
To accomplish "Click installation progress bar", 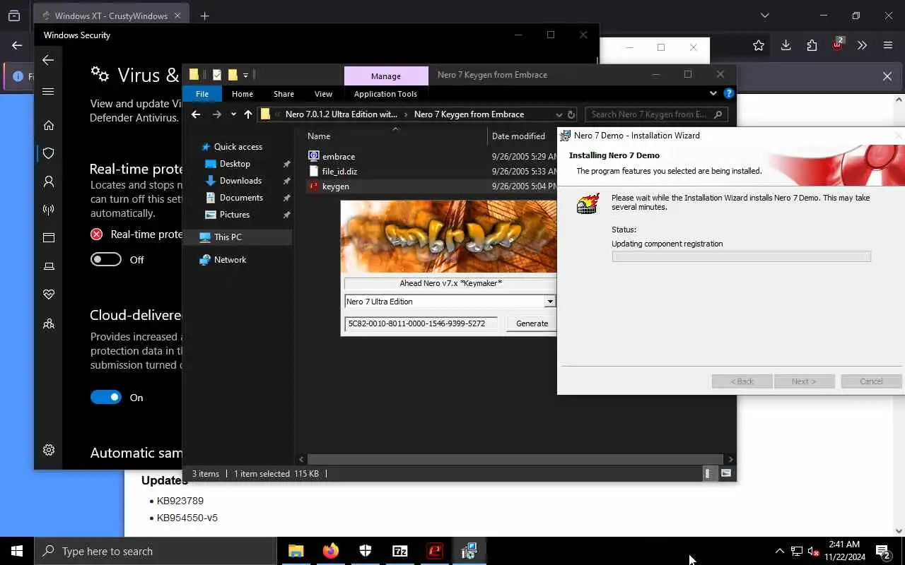I will (x=741, y=257).
